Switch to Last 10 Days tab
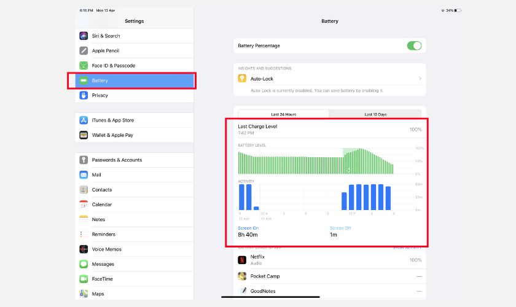Image resolution: width=516 pixels, height=307 pixels. point(375,114)
